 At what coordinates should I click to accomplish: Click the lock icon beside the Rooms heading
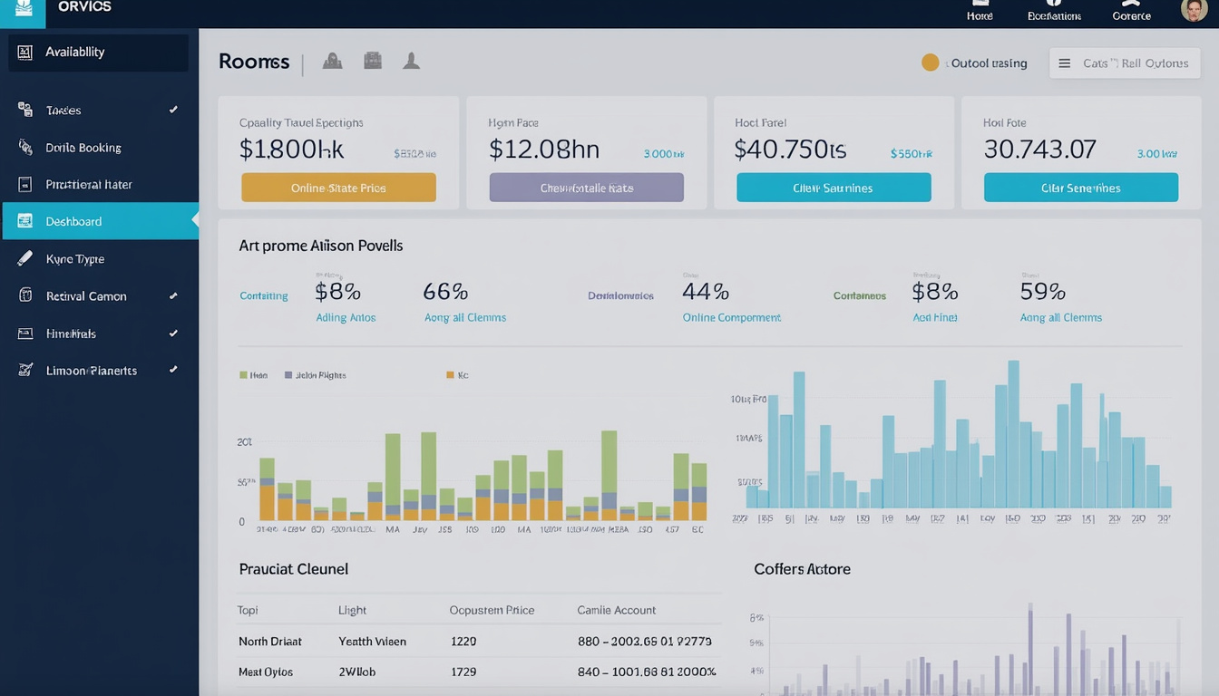pos(333,62)
